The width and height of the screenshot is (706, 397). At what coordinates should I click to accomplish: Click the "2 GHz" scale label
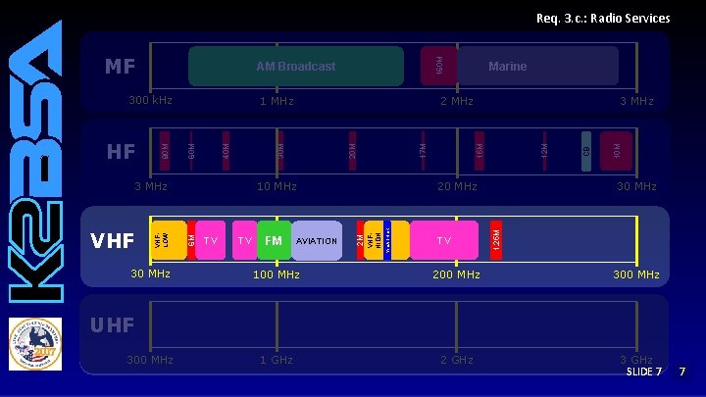click(x=457, y=360)
